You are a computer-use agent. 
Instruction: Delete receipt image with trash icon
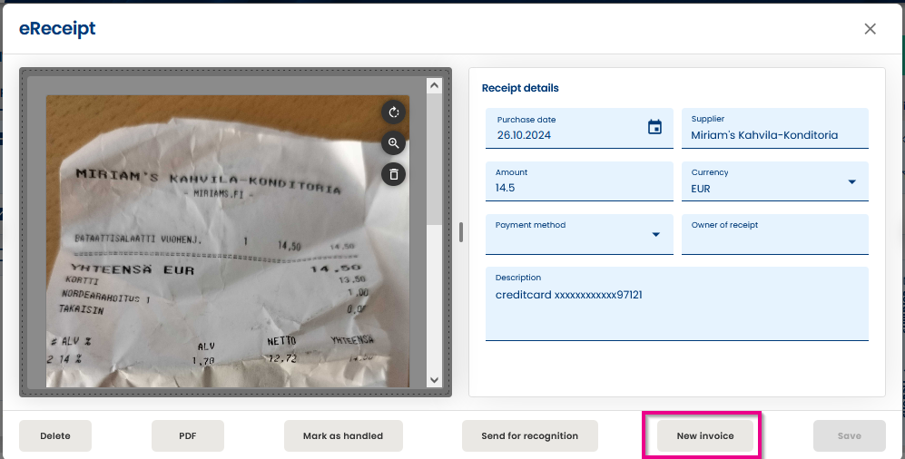394,174
